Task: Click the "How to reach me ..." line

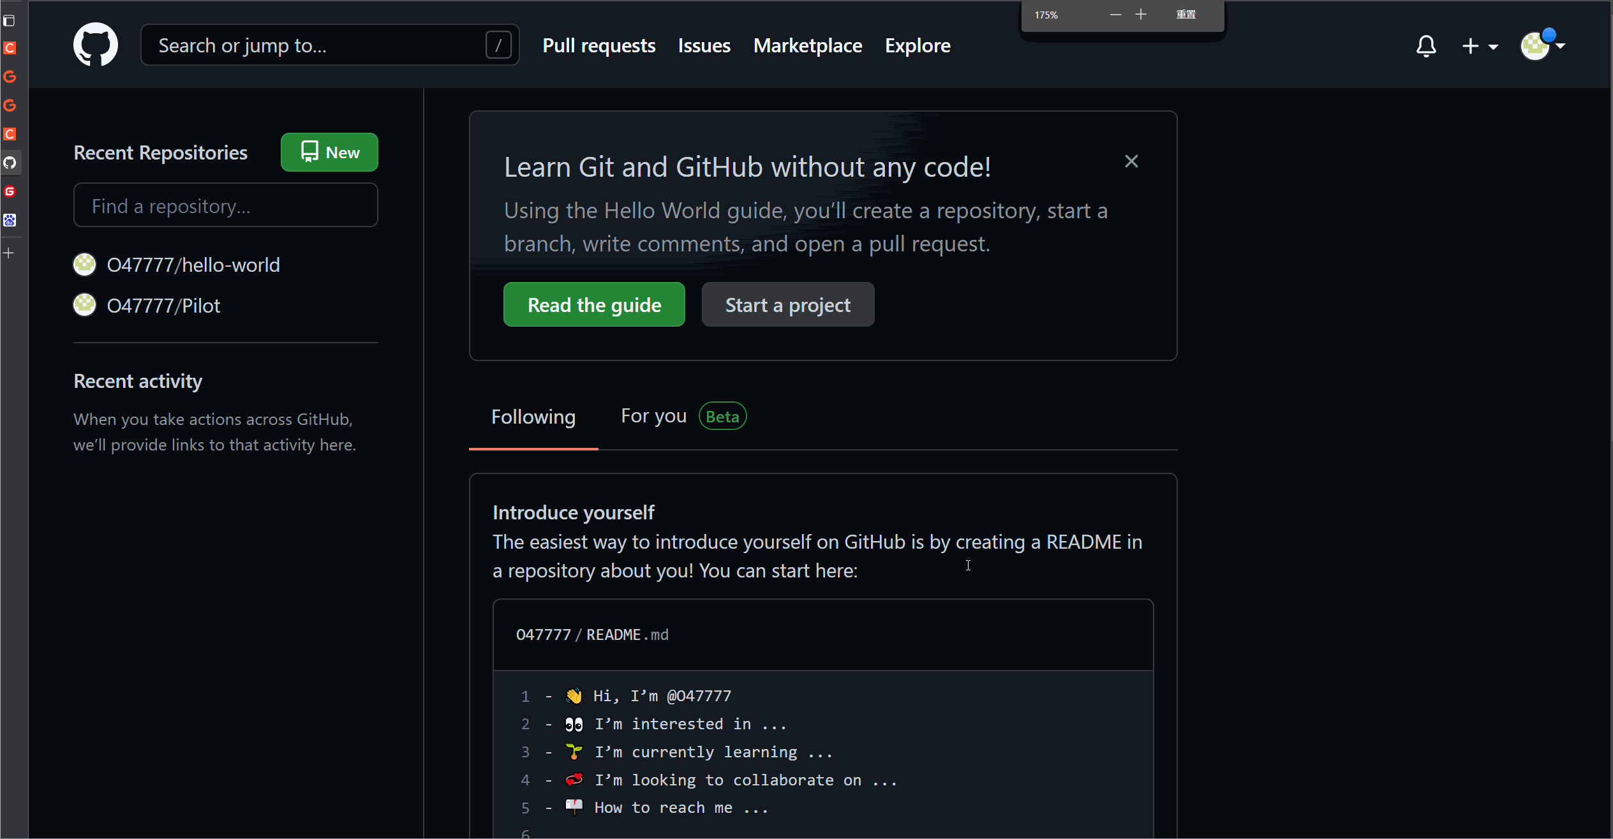Action: point(681,807)
